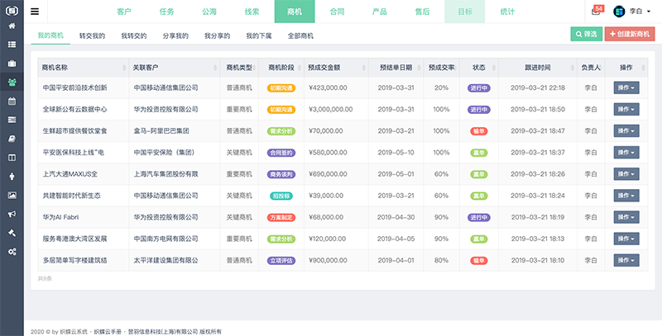Open the notification inbox with badge 54
The image size is (662, 336).
point(597,11)
